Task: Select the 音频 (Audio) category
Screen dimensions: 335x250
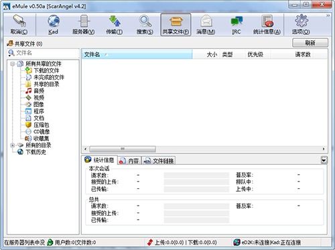Action: tap(39, 91)
